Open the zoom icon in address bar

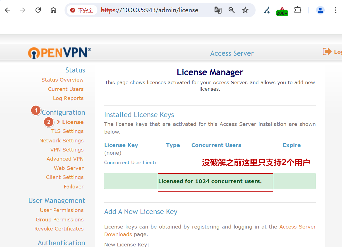(231, 10)
